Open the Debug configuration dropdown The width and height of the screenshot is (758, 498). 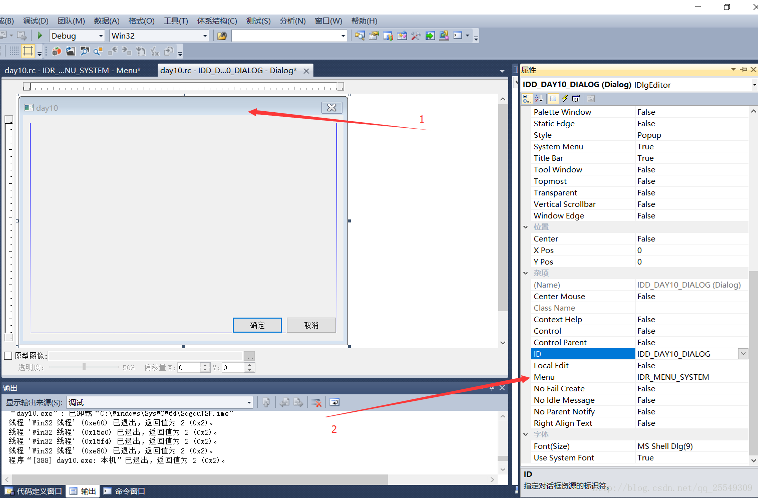(x=101, y=36)
